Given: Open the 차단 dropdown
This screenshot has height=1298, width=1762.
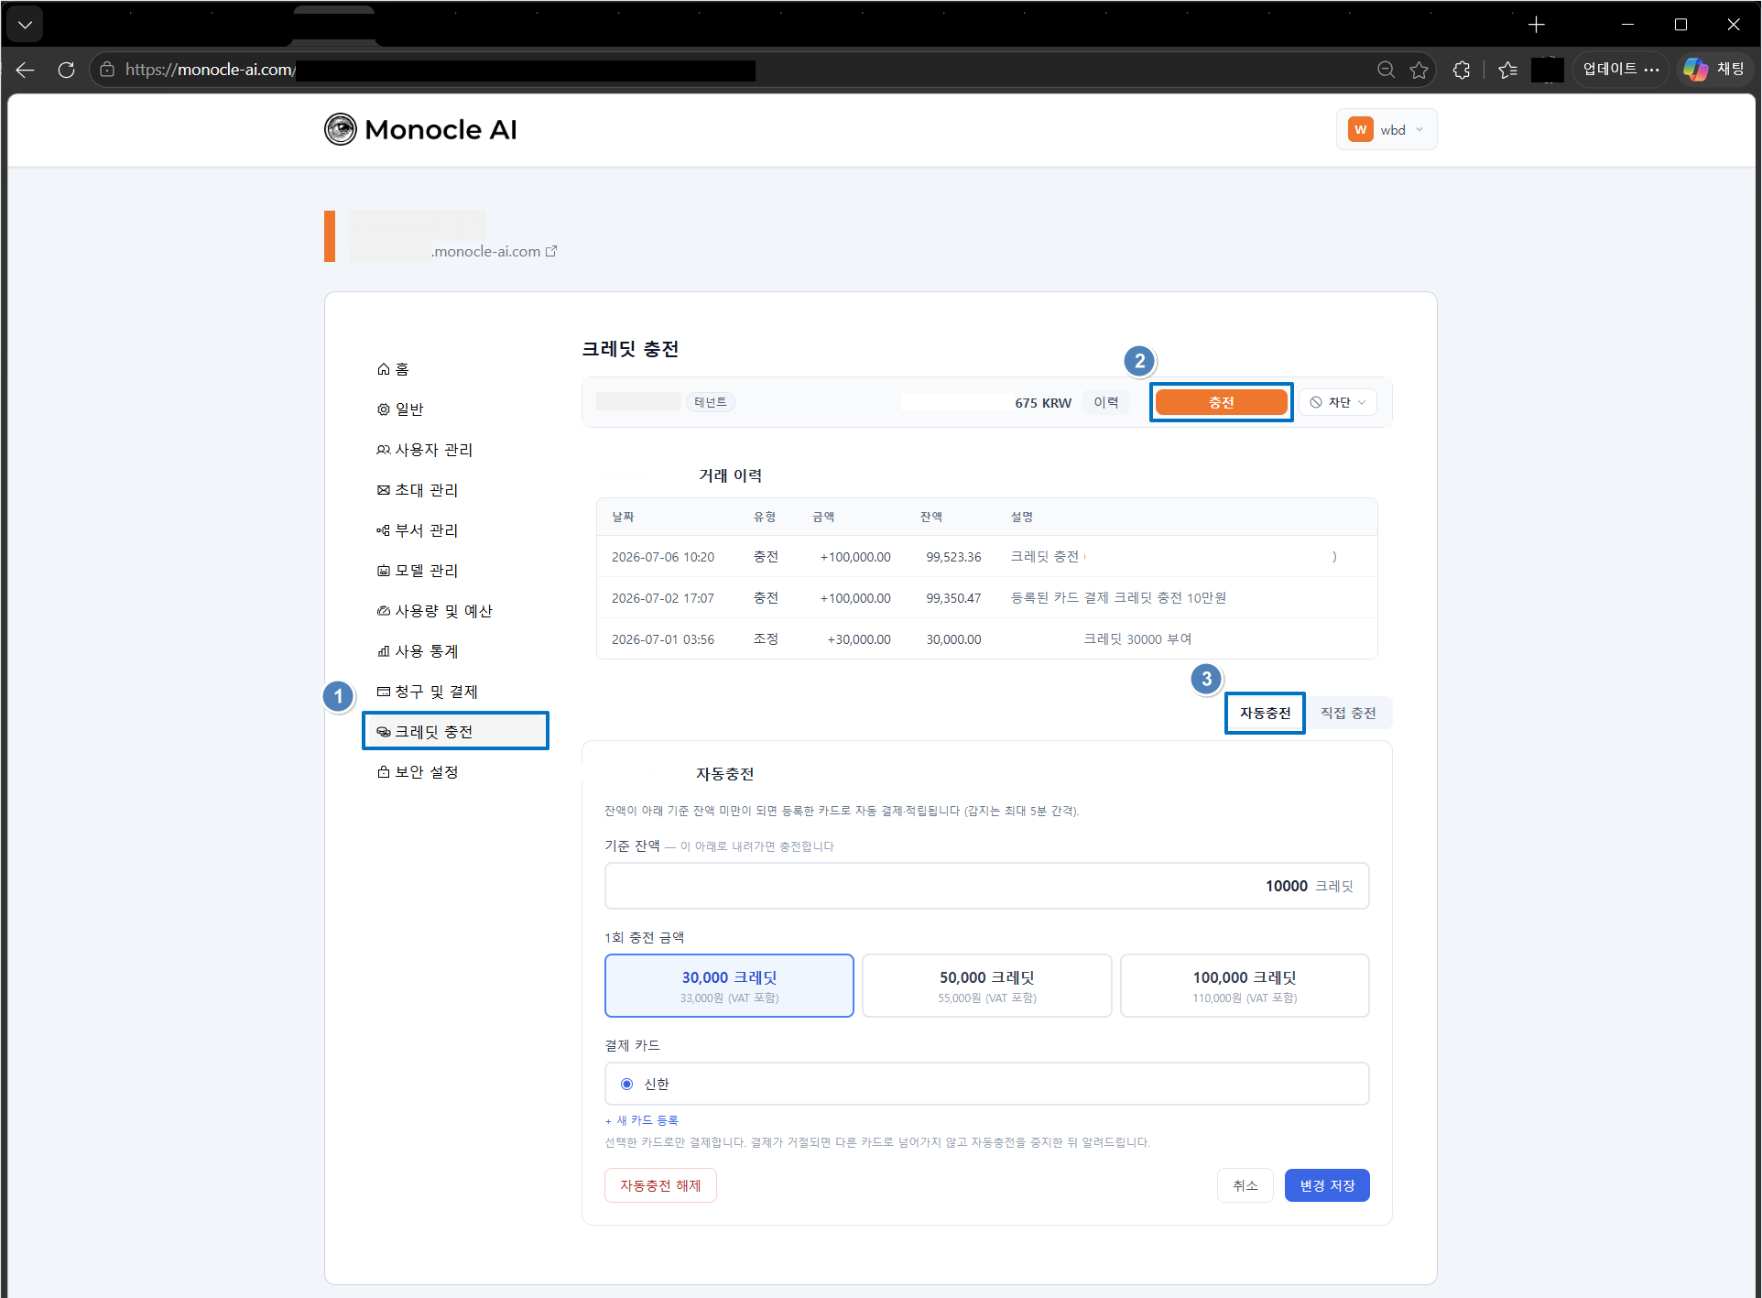Looking at the screenshot, I should click(1338, 402).
